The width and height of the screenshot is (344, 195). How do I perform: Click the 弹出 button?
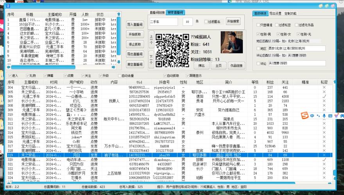201,66
